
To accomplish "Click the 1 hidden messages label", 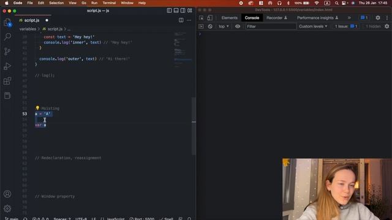I will (x=373, y=26).
